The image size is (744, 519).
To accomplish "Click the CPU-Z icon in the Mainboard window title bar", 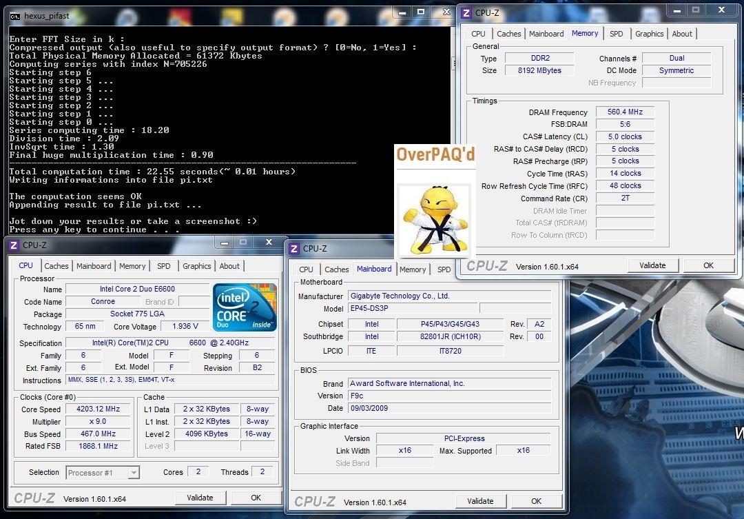I will (x=294, y=248).
